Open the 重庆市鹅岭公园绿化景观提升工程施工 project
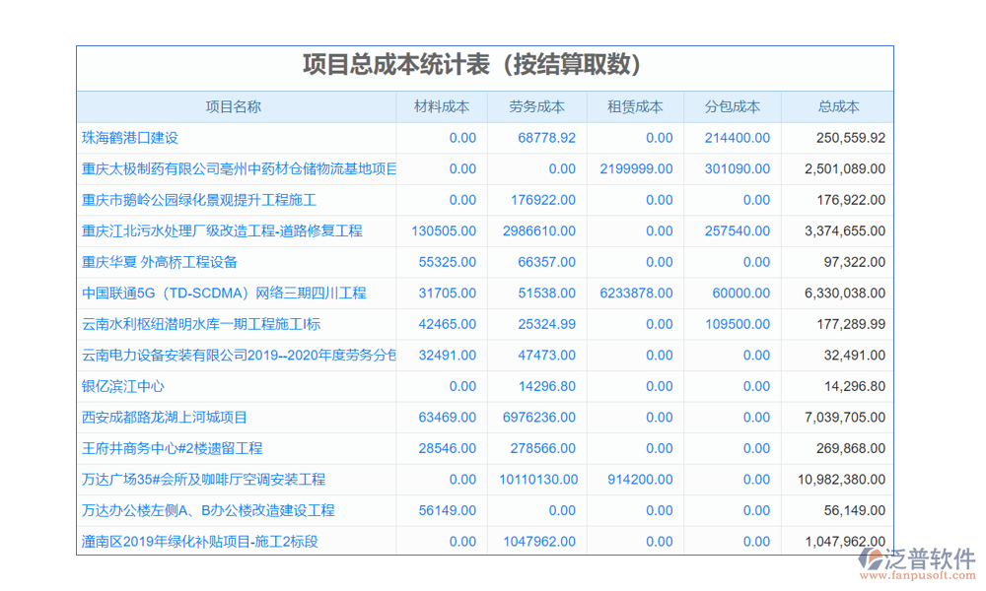The width and height of the screenshot is (986, 591). (x=199, y=200)
